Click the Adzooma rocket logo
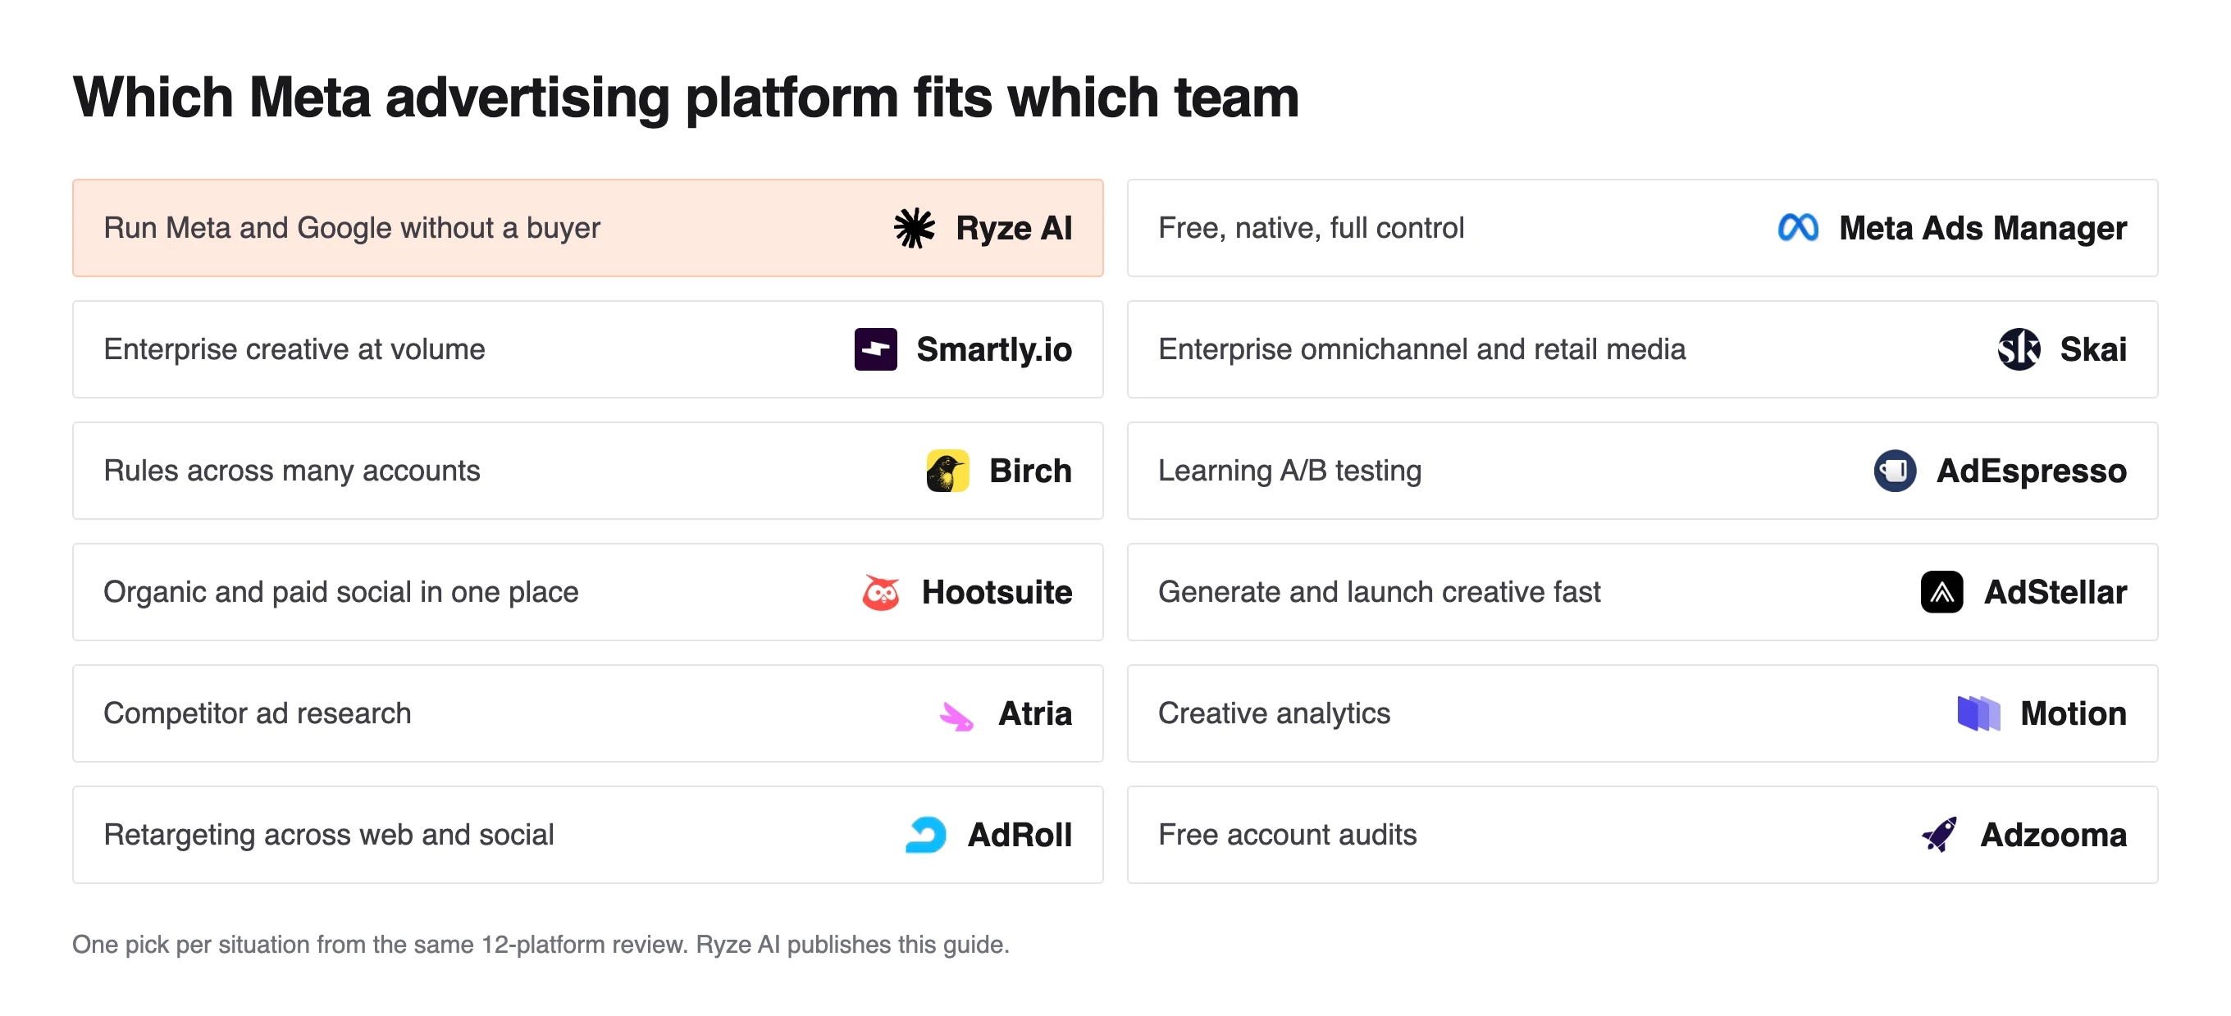 pos(1939,834)
